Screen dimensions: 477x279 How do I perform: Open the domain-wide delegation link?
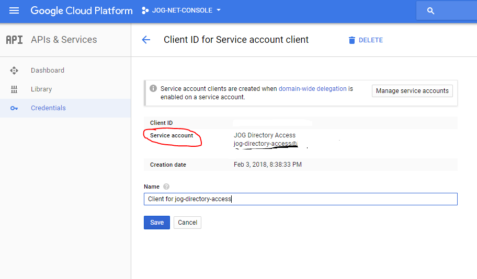(312, 89)
